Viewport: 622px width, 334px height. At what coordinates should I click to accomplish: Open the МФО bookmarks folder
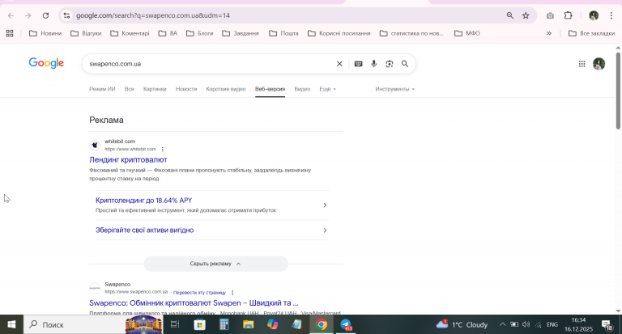466,33
